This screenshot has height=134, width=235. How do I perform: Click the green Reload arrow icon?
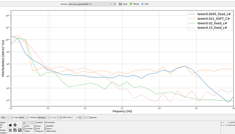[131, 4]
